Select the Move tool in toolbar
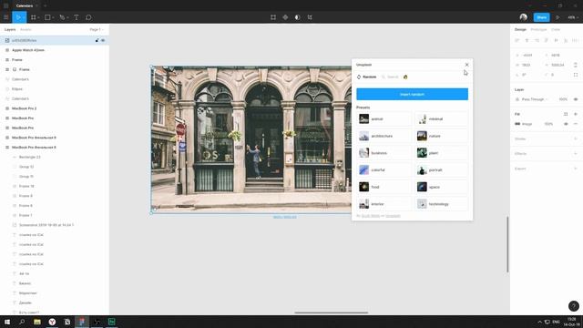The image size is (583, 328). tap(17, 17)
